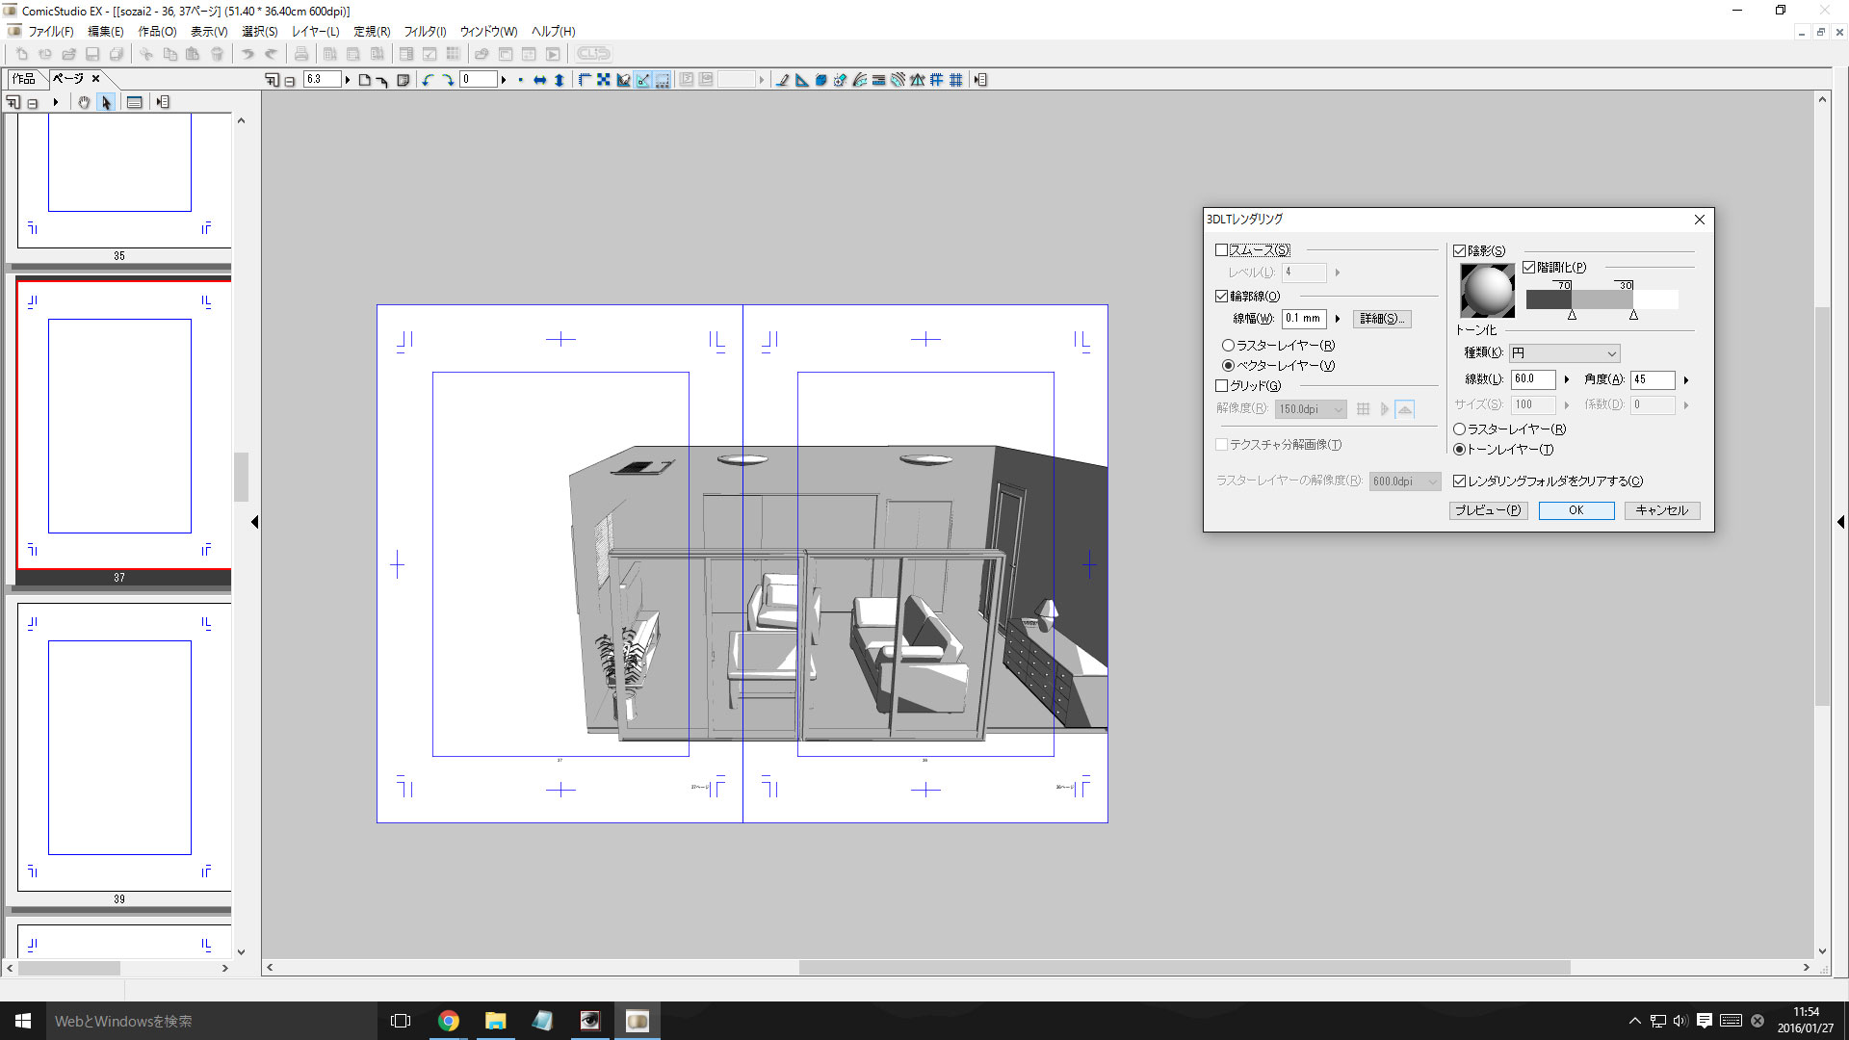The height and width of the screenshot is (1040, 1849).
Task: Enable the スムース checkbox
Action: (1221, 250)
